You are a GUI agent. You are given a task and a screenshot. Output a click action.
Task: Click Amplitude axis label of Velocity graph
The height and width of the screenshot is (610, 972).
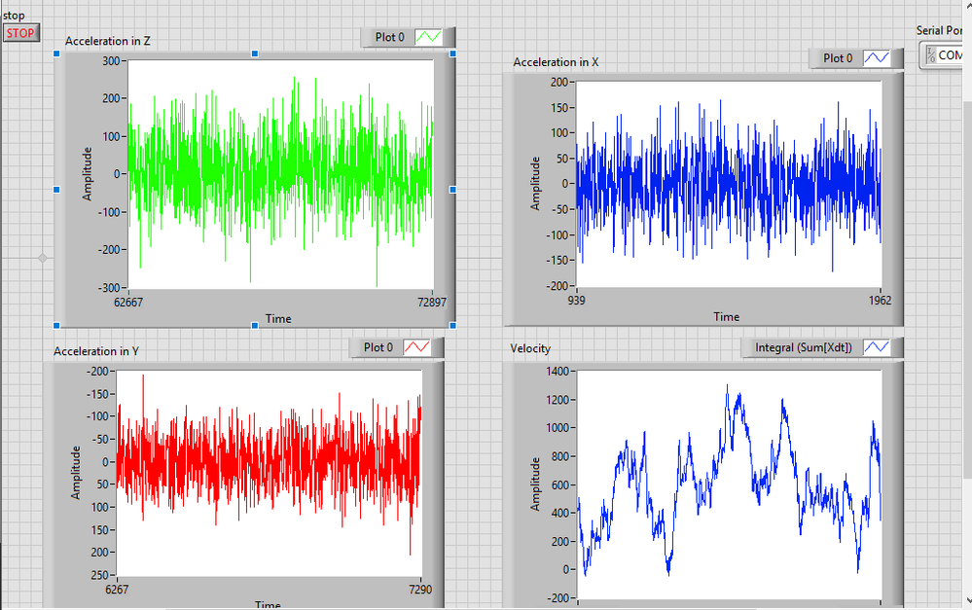click(x=535, y=484)
